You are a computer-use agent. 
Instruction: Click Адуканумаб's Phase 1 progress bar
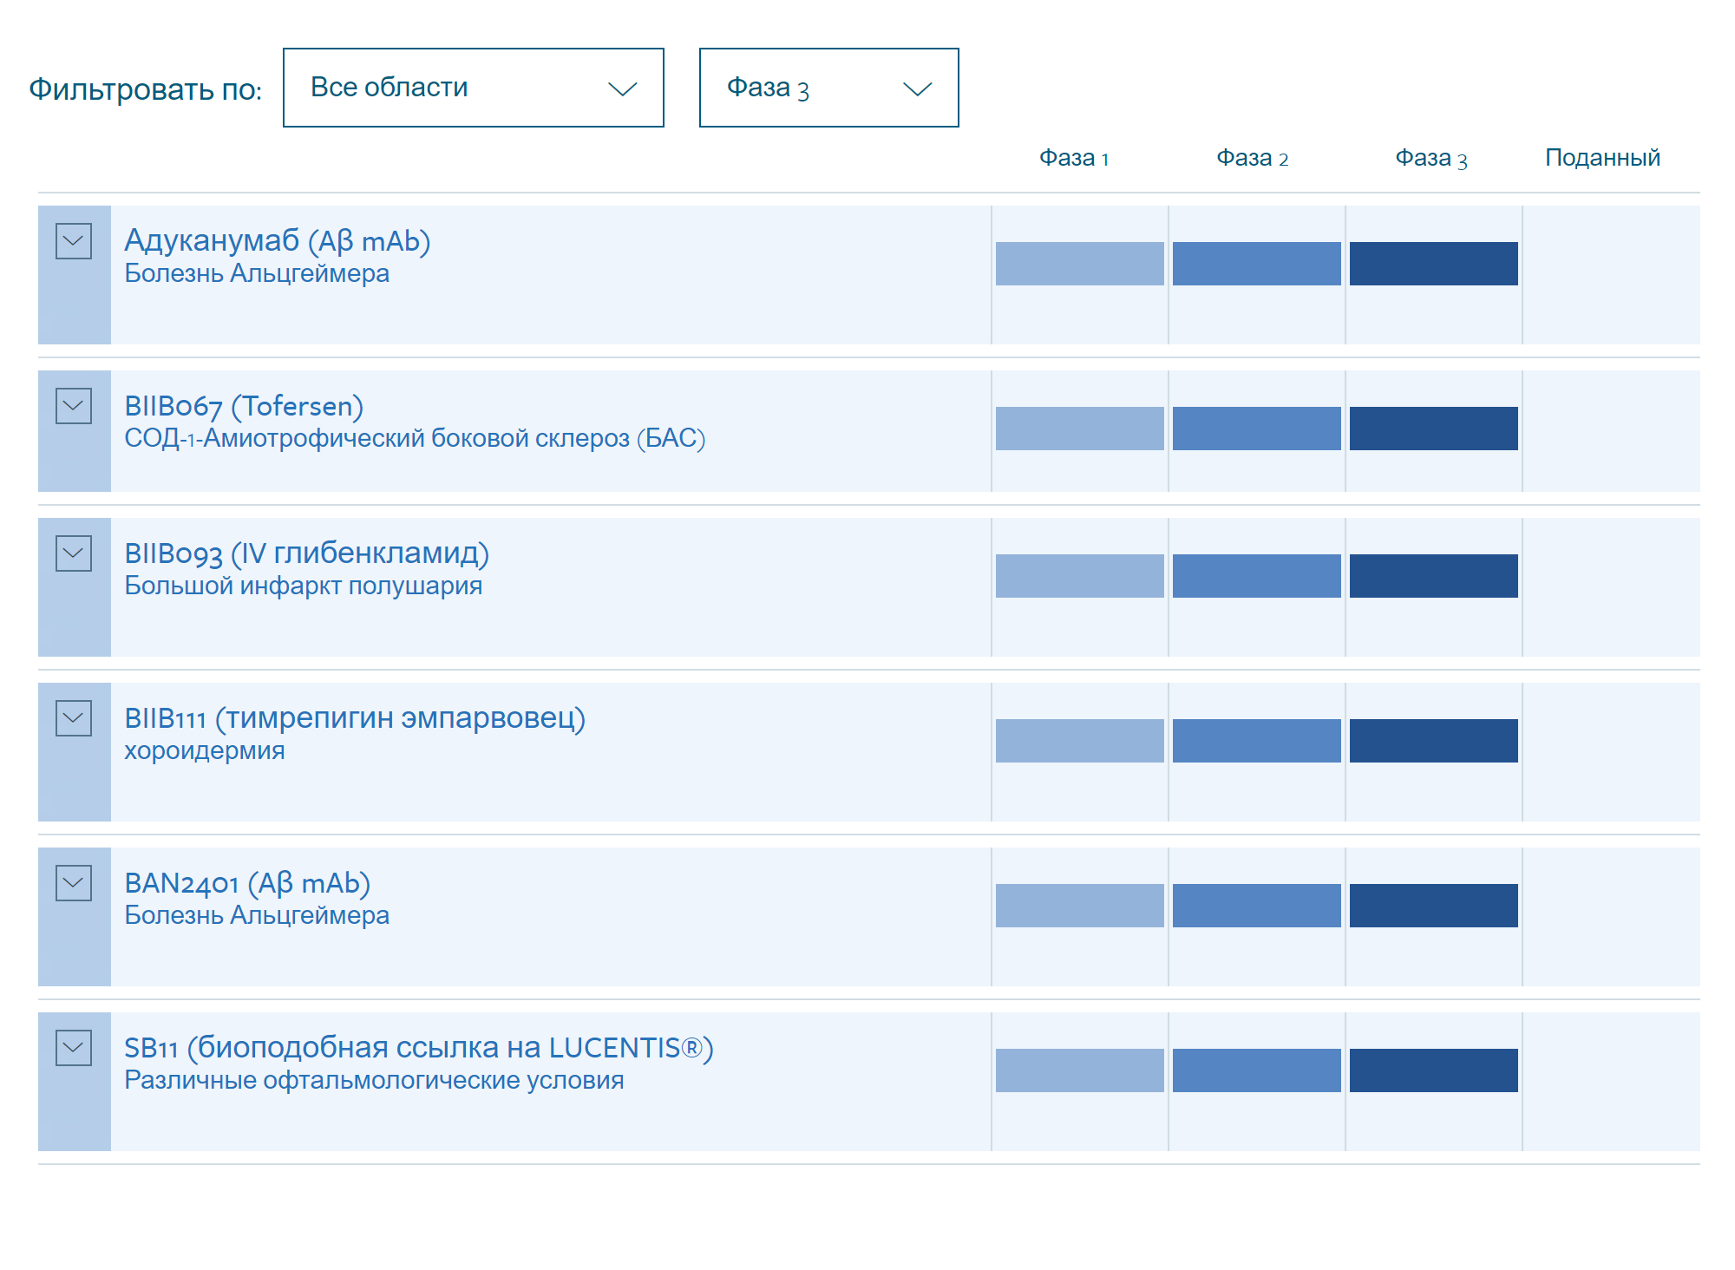coord(1080,264)
